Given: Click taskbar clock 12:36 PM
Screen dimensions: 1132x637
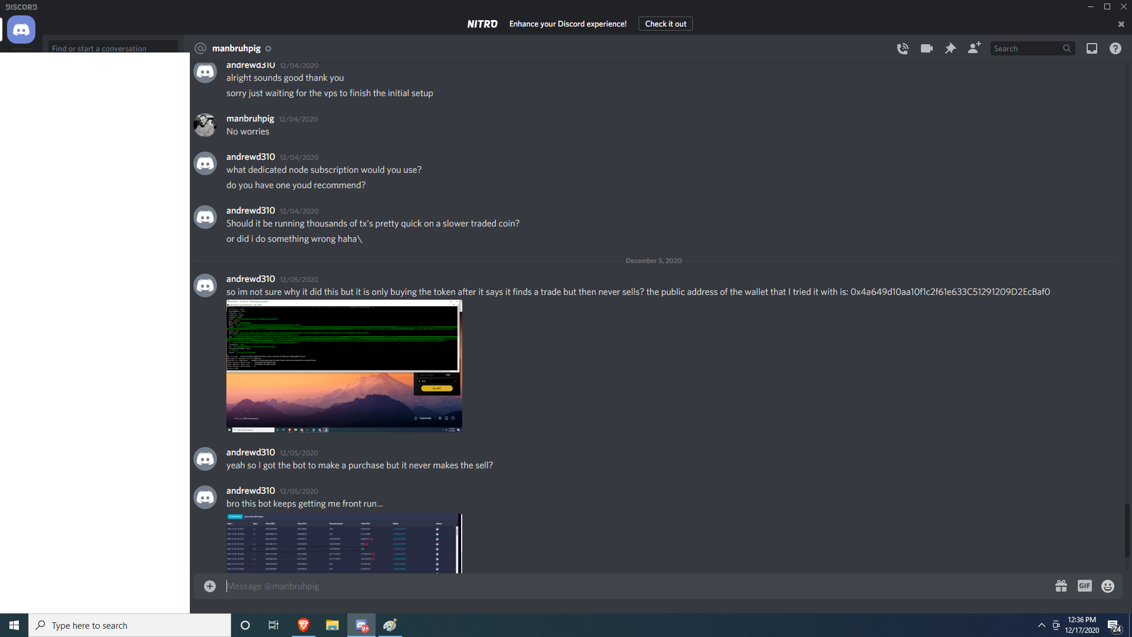Looking at the screenshot, I should coord(1082,625).
